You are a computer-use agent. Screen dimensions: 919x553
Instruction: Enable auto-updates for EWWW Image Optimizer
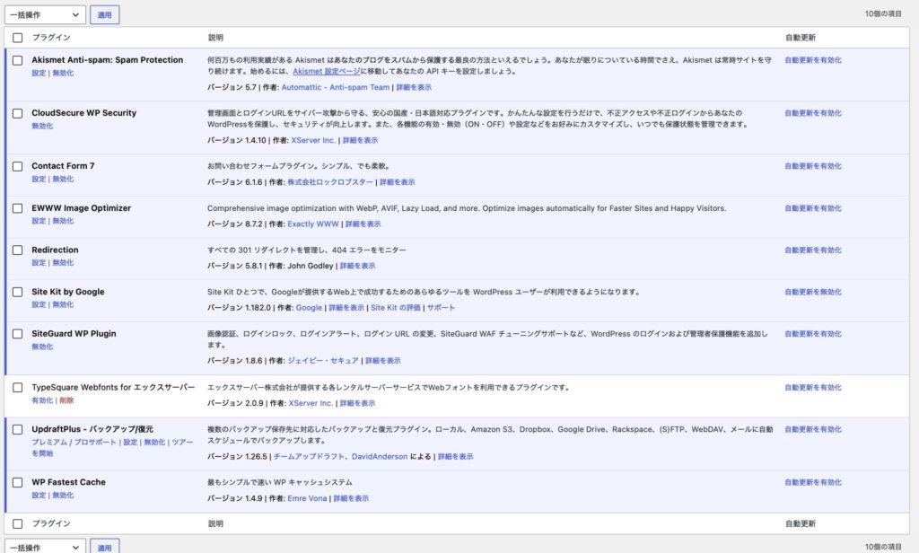[x=813, y=208]
